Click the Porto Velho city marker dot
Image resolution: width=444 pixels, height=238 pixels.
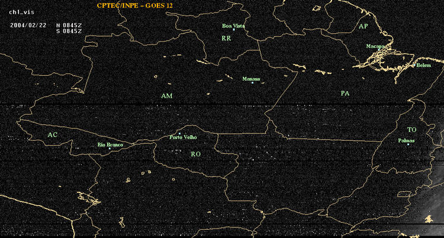(179, 133)
